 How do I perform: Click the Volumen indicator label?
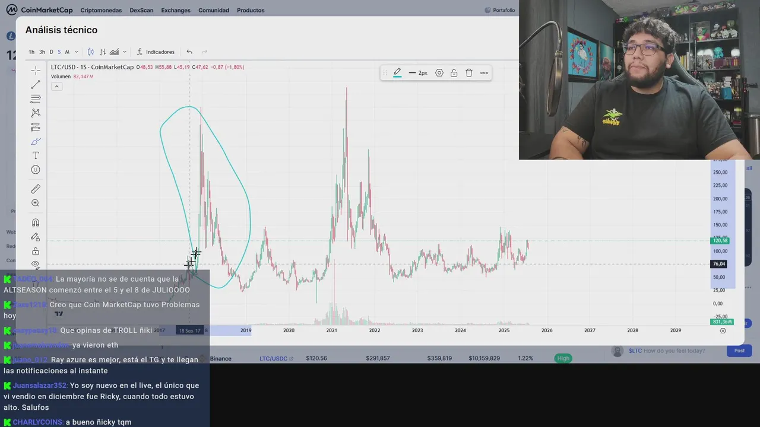(61, 77)
